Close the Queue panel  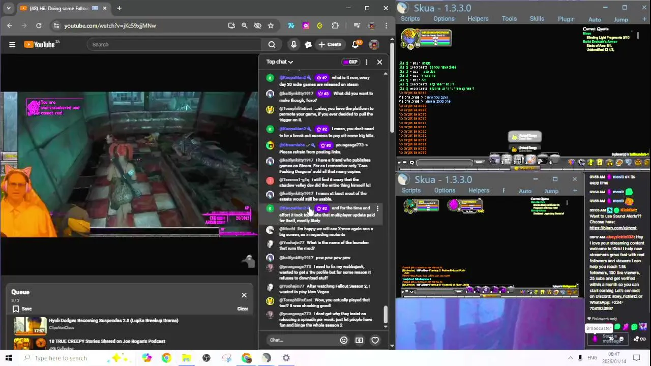(x=244, y=295)
